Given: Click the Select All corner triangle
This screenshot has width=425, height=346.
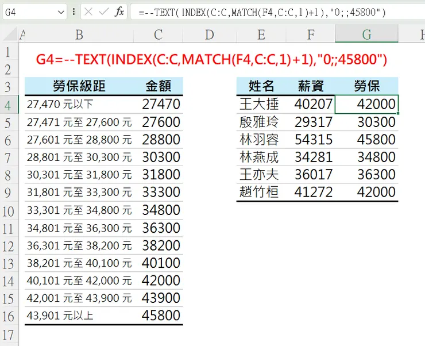Looking at the screenshot, I should coord(10,34).
